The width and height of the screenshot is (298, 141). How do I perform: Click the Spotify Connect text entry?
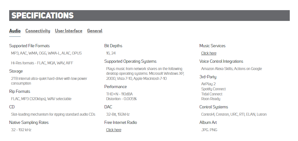213,89
